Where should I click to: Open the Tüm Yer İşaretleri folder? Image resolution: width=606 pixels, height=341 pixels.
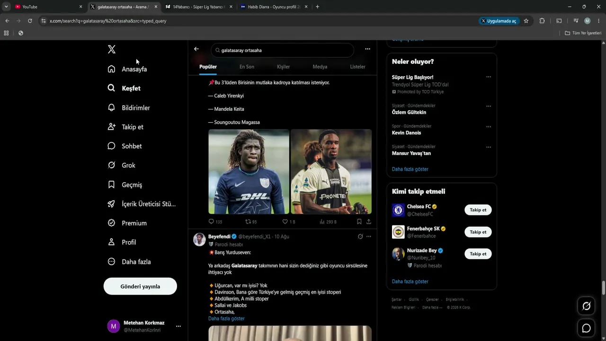click(583, 33)
